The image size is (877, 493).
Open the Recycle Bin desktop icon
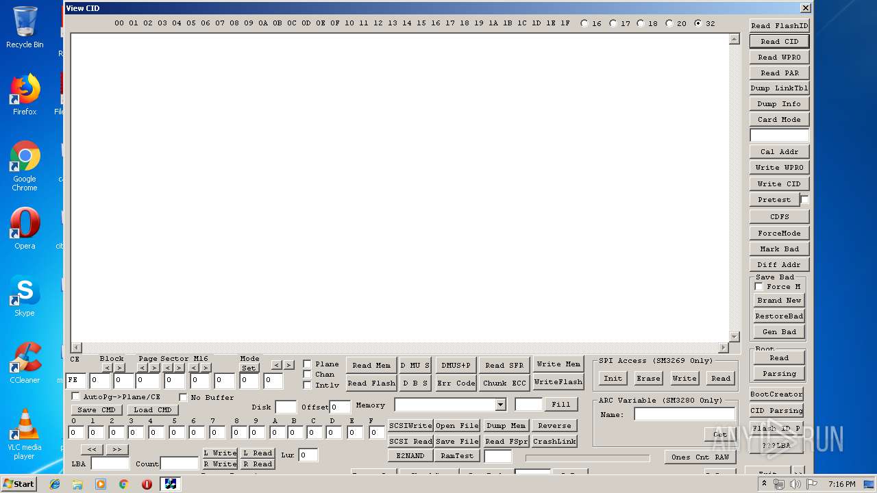click(x=25, y=27)
